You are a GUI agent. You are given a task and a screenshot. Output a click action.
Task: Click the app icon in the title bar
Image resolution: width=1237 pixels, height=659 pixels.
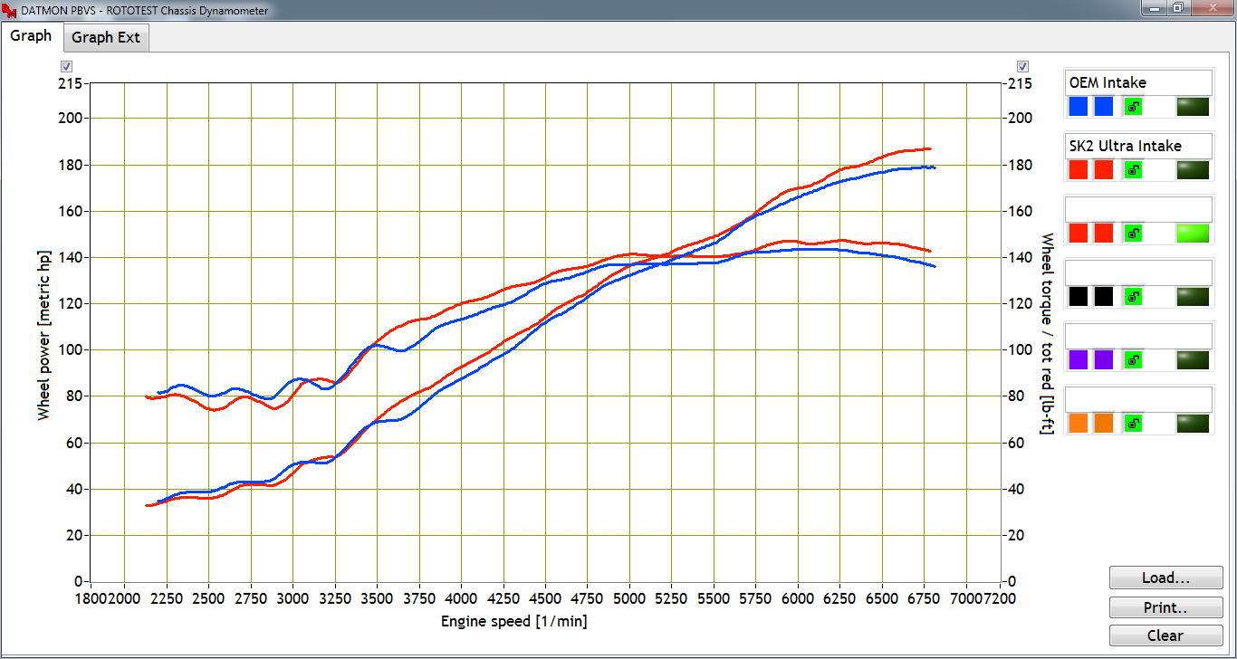(x=10, y=10)
